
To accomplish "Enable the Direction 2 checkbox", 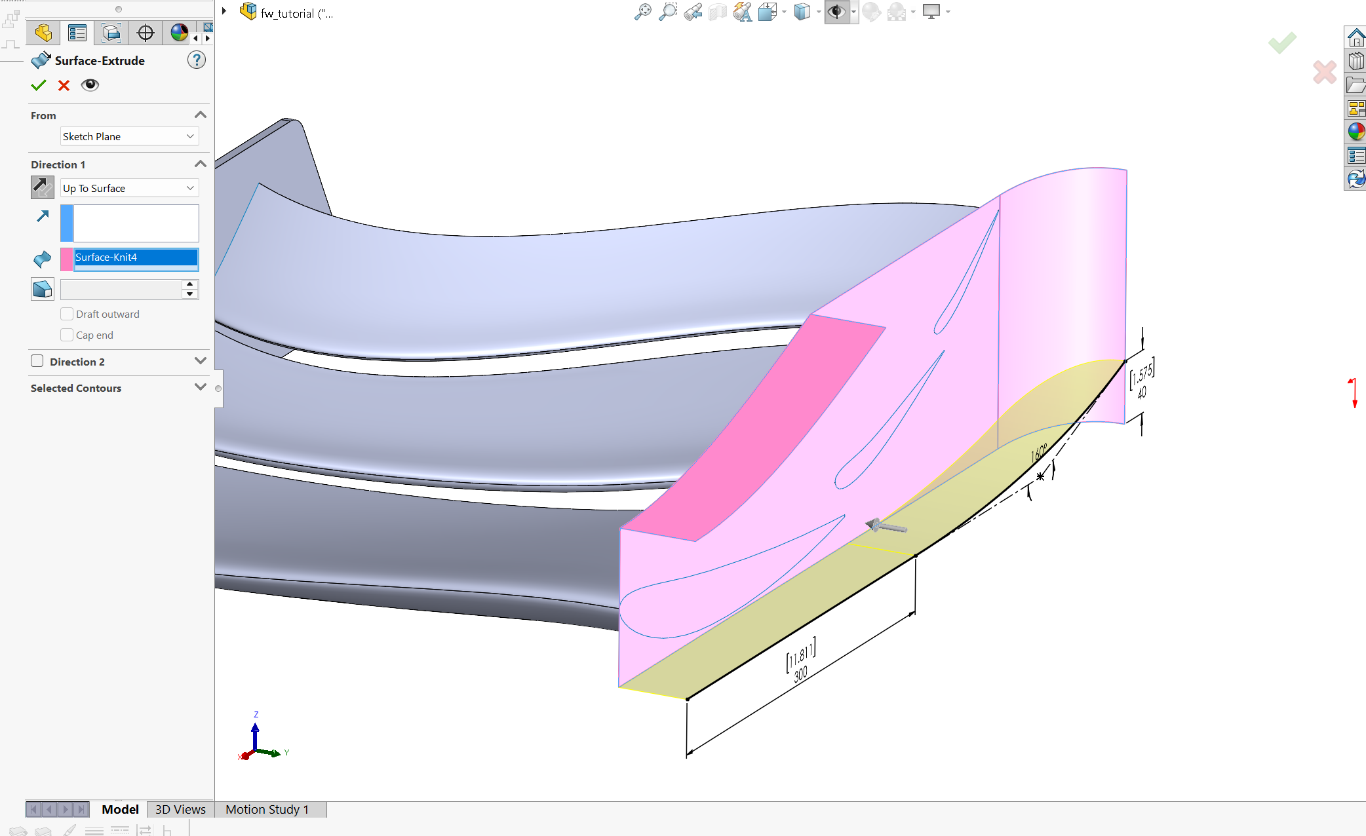I will 37,361.
